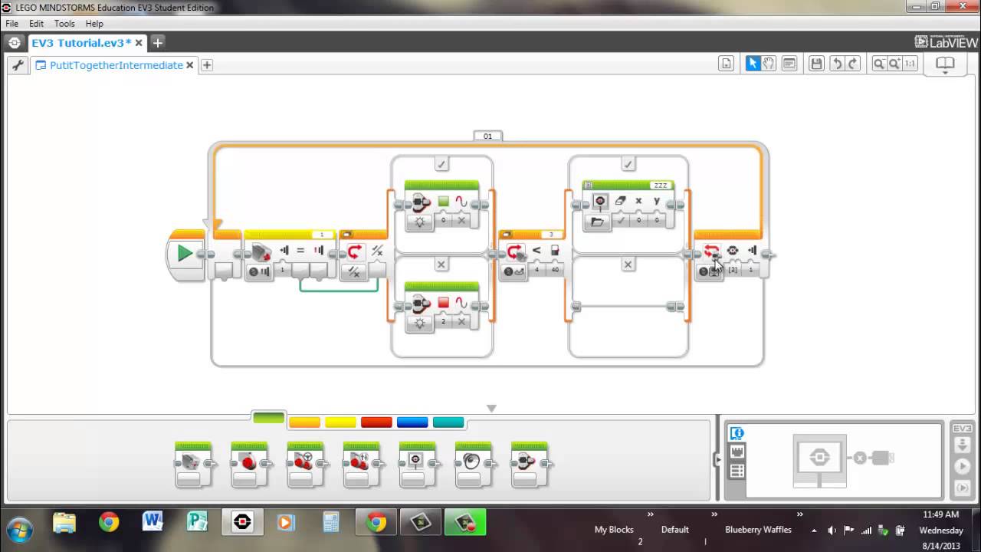Pick the Sound block from palette
The image size is (981, 552).
tap(474, 465)
